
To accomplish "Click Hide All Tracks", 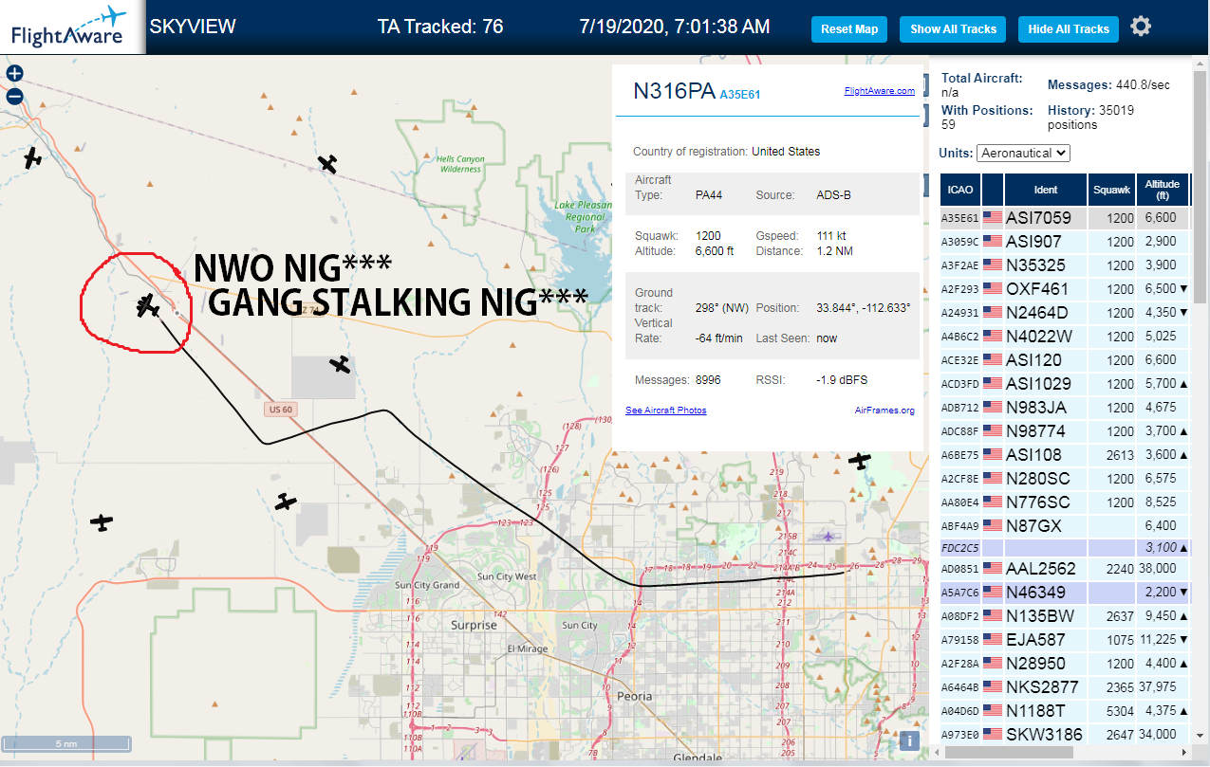I will click(1069, 29).
